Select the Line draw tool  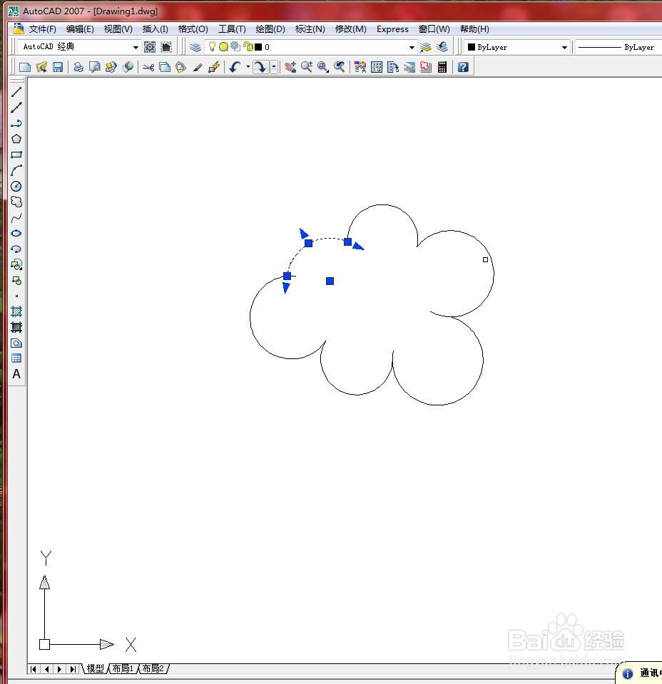click(16, 92)
